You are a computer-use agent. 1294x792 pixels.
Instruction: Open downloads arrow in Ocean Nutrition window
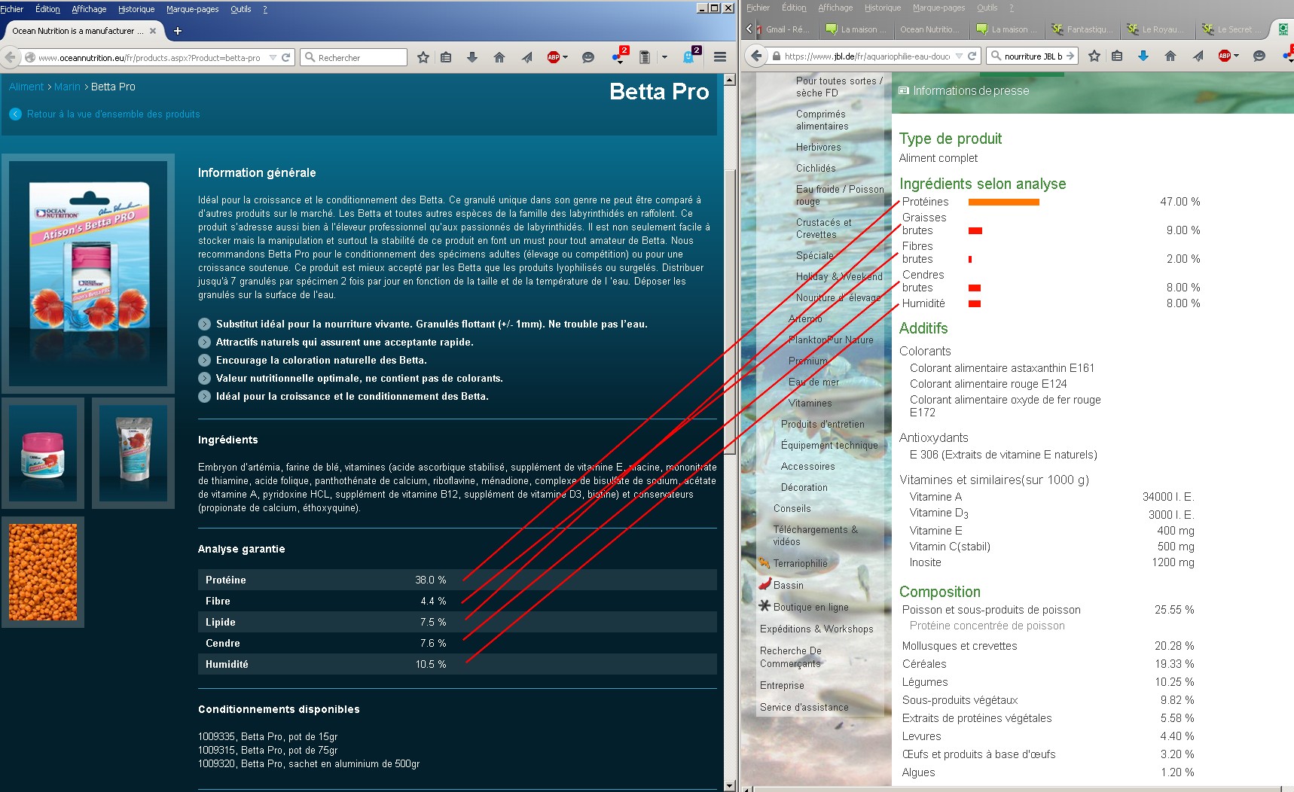click(472, 57)
